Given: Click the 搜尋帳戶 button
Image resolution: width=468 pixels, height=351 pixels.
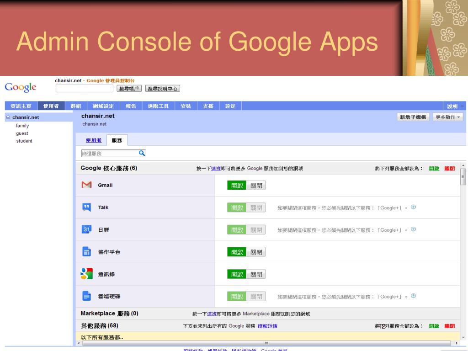Looking at the screenshot, I should (129, 89).
